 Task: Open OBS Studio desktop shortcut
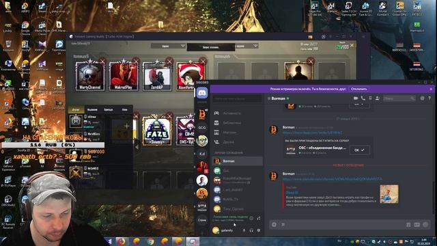pos(8,200)
